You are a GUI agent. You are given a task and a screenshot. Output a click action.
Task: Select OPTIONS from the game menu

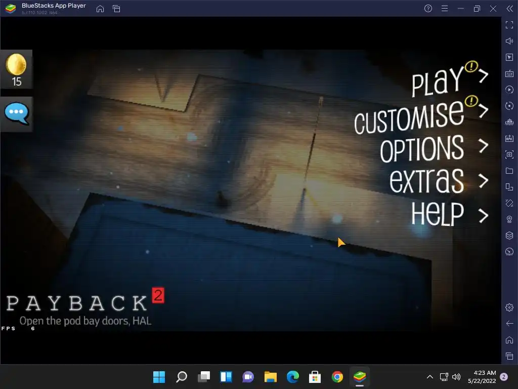(422, 148)
